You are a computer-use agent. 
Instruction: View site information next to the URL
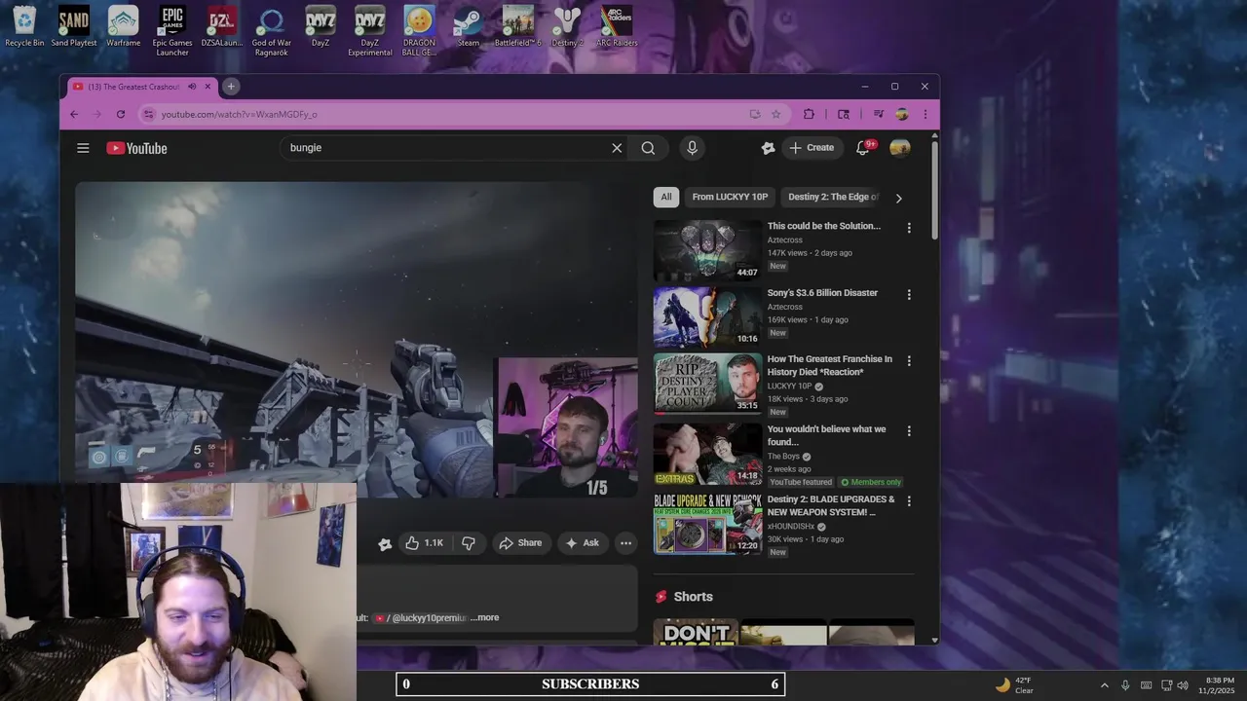[148, 114]
